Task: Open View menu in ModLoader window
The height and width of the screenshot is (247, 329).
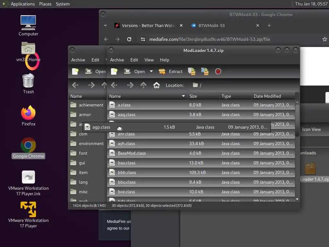Action: [x=149, y=60]
